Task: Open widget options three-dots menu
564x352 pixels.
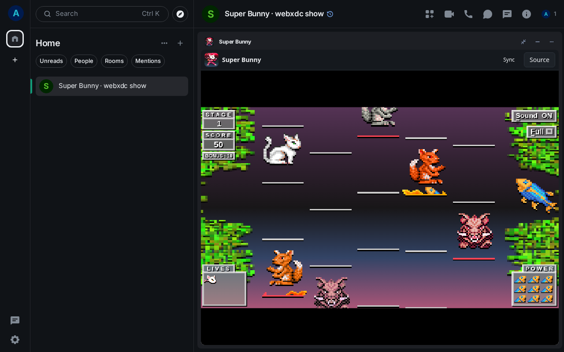Action: [x=552, y=42]
